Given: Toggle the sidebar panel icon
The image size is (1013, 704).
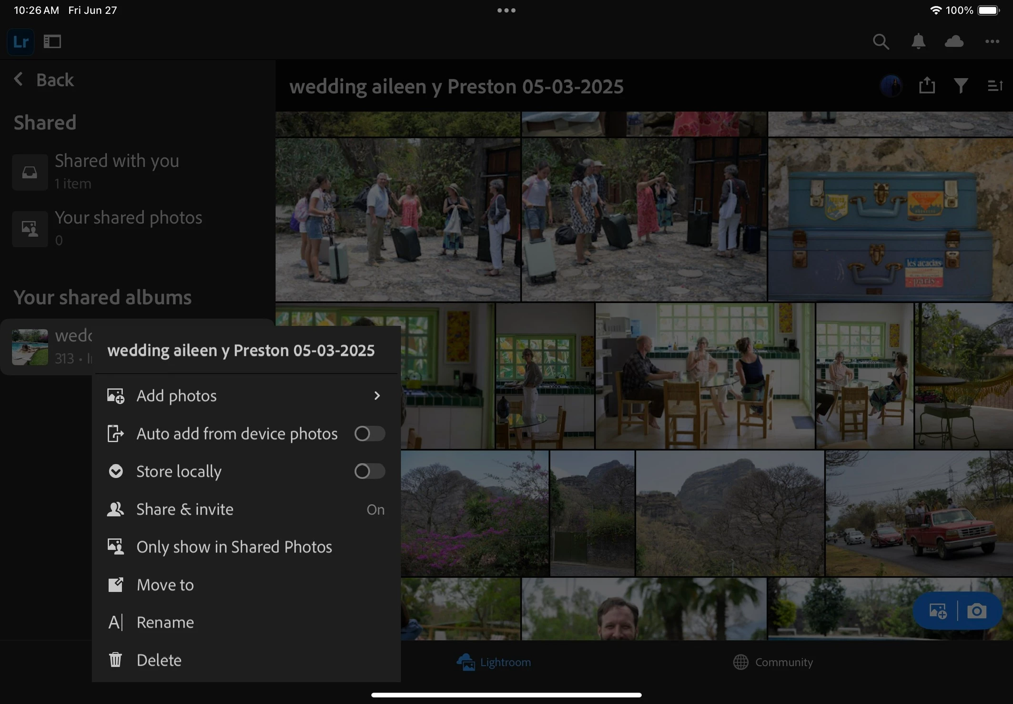Looking at the screenshot, I should (x=52, y=42).
